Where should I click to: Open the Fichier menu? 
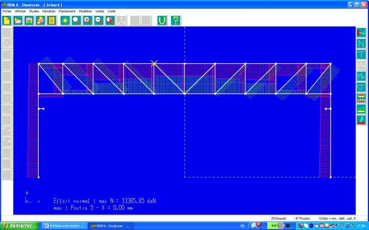[7, 11]
